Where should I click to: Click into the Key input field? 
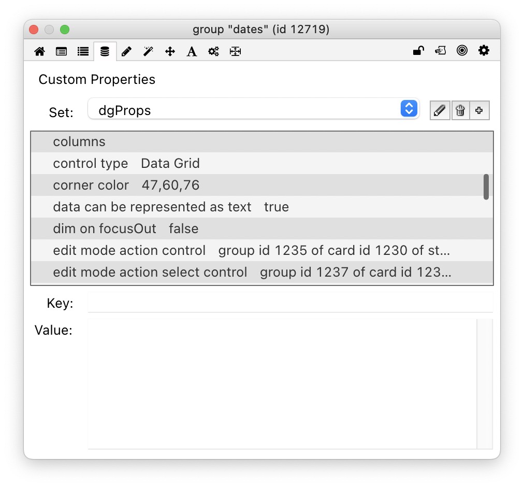pyautogui.click(x=290, y=303)
